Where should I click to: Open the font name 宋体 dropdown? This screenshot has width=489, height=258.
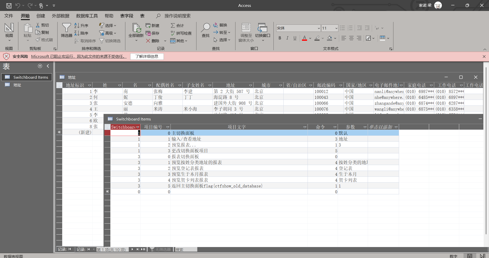pyautogui.click(x=319, y=28)
